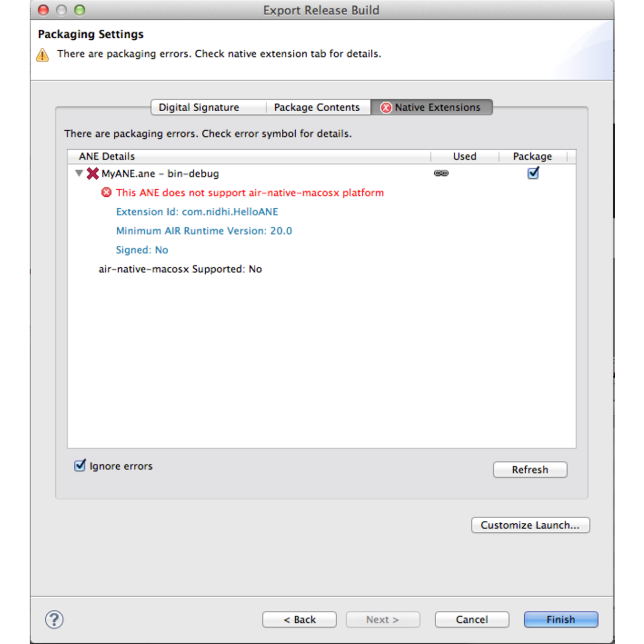This screenshot has width=644, height=644.
Task: Click the error circle icon on the platform message
Action: point(106,192)
